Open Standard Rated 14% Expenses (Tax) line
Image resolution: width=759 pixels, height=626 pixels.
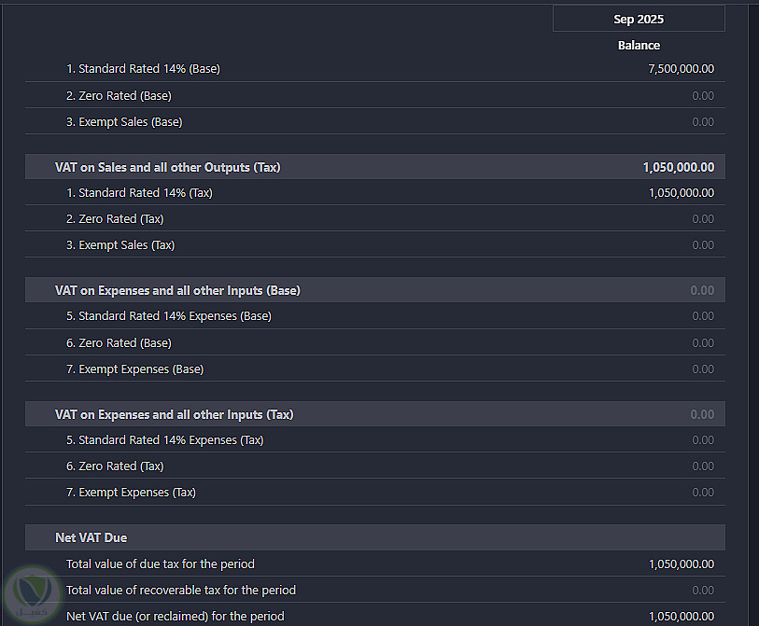[x=164, y=440]
